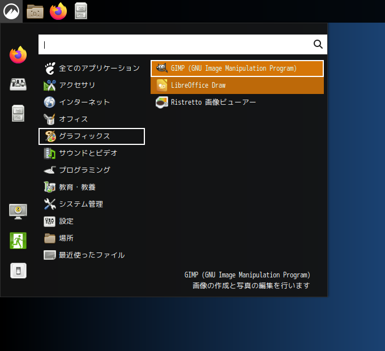
Task: Click the power switch icon in sidebar
Action: point(19,271)
